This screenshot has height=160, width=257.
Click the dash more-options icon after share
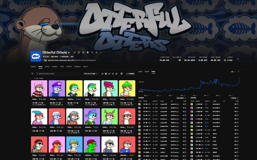coord(101,53)
